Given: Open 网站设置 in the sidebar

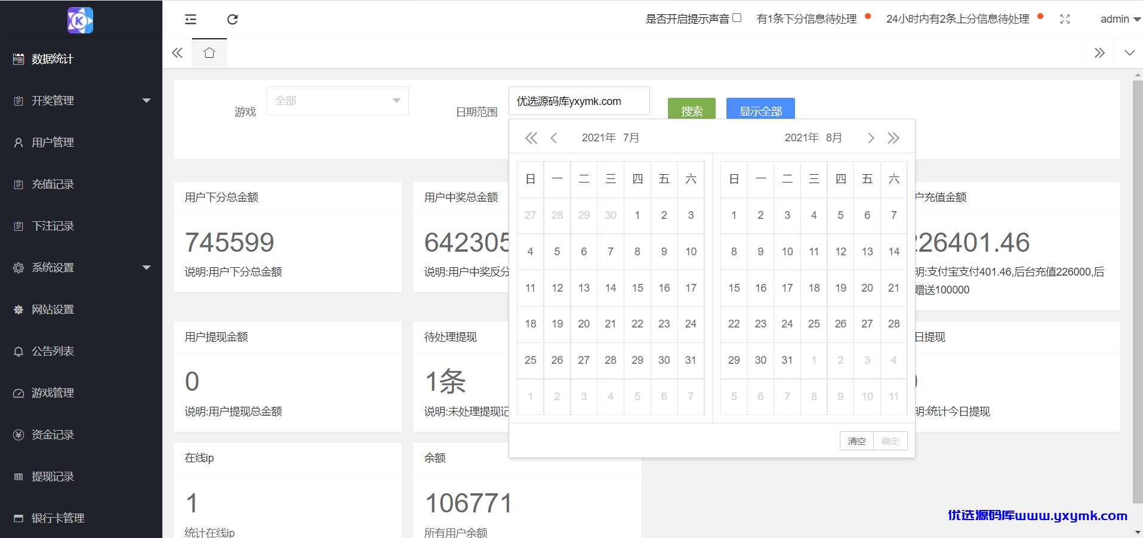Looking at the screenshot, I should tap(81, 310).
